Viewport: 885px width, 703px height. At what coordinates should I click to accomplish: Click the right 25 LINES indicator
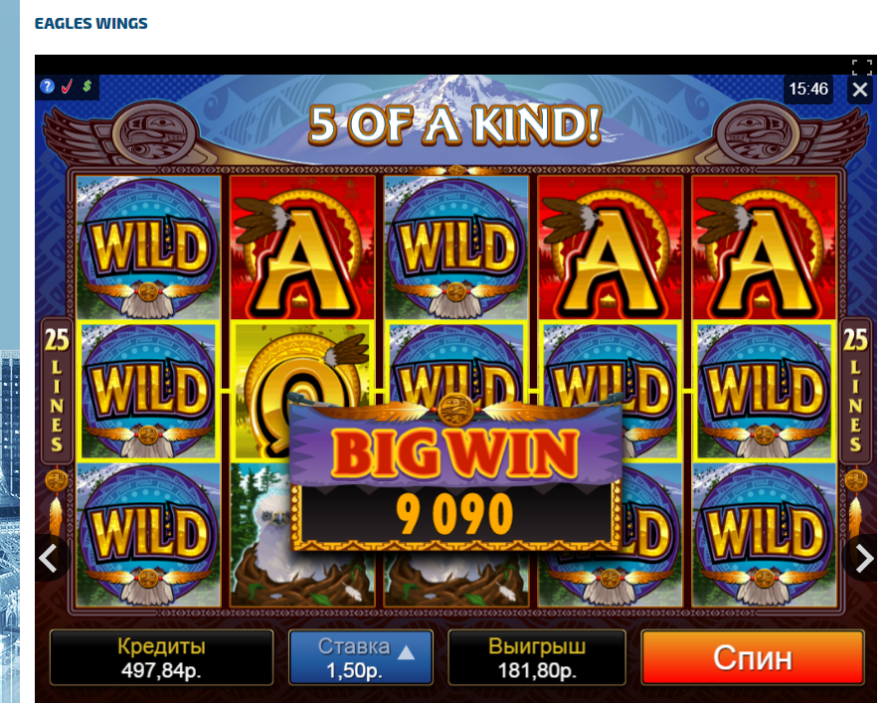point(855,391)
